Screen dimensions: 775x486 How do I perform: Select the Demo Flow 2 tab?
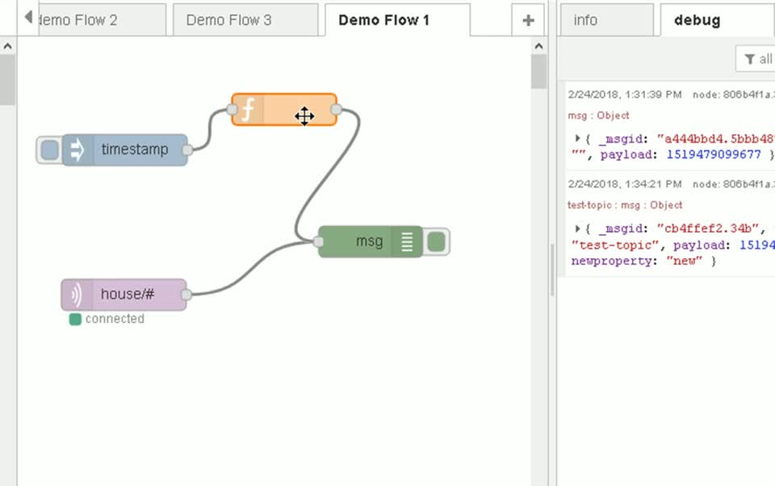[x=97, y=19]
